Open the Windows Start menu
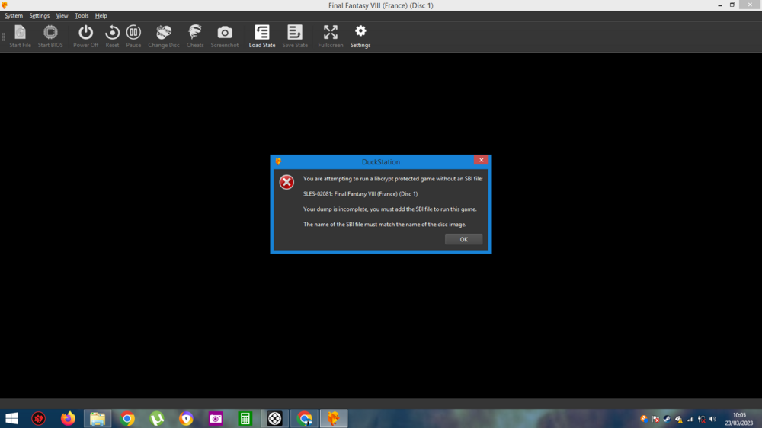762x428 pixels. (12, 418)
